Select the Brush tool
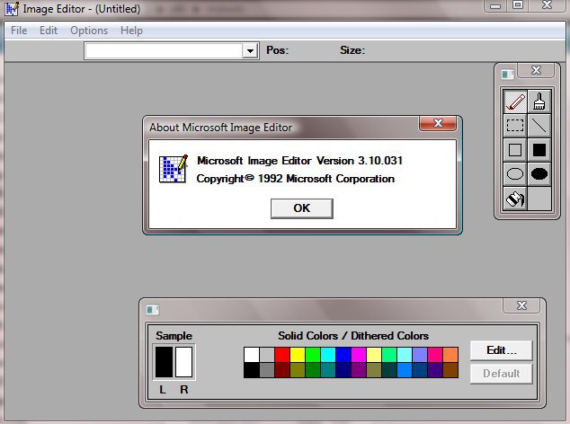The height and width of the screenshot is (424, 570). 539,101
